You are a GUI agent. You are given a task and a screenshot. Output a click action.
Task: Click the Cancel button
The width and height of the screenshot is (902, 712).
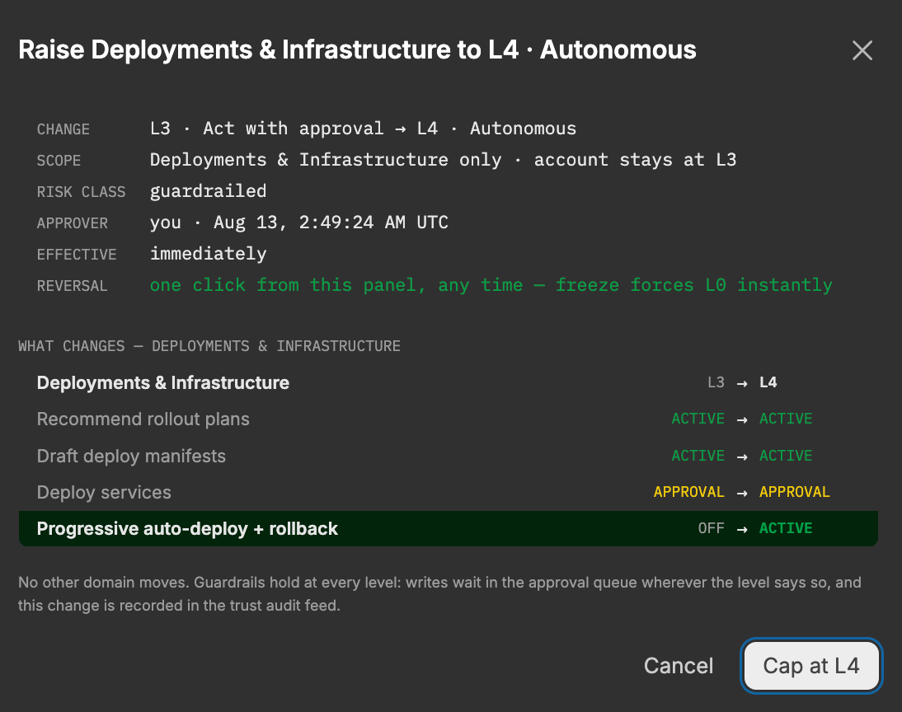(x=679, y=665)
